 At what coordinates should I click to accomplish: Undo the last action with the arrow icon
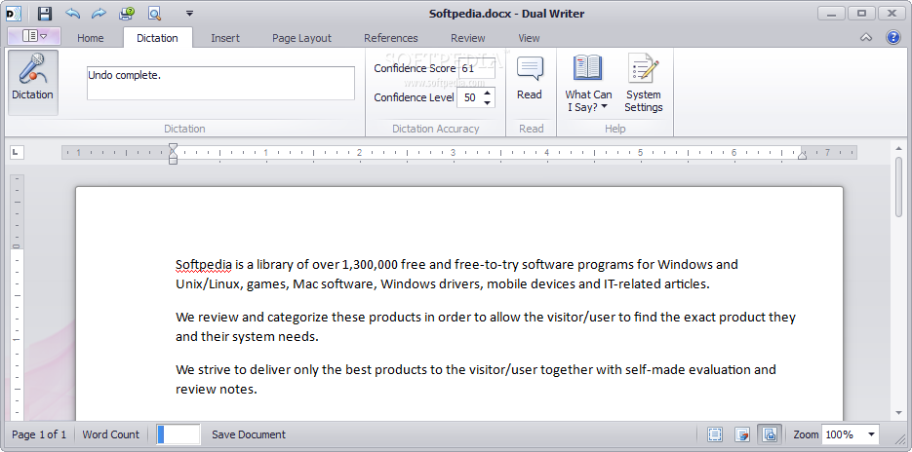(x=73, y=14)
